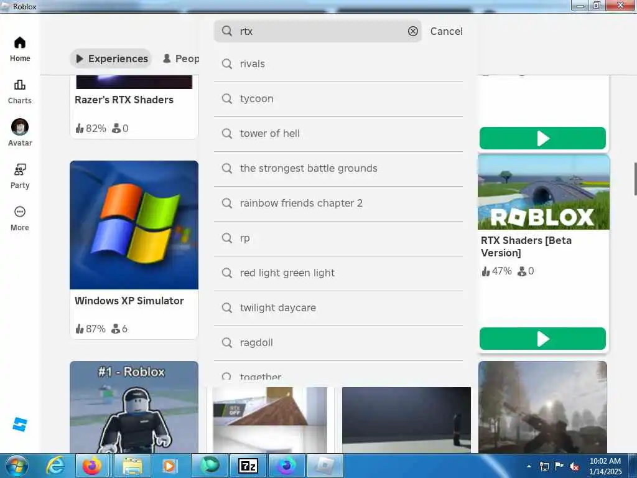The image size is (637, 478).
Task: Click the magnifier icon inside the search box
Action: [227, 31]
